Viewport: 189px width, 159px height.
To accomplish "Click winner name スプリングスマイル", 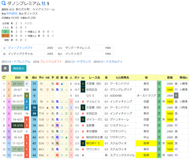I will click(x=122, y=155).
